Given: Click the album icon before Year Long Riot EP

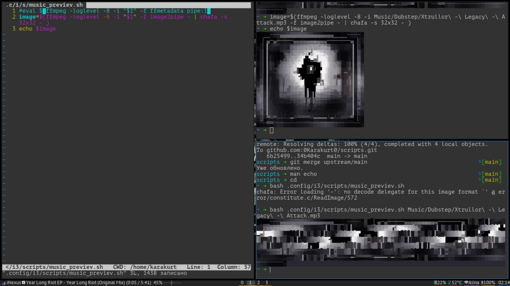Looking at the screenshot, I should 24,283.
